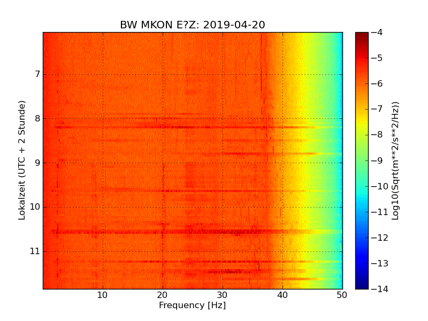Click the colorbar tick label '−14'
The image size is (428, 321).
(x=380, y=289)
